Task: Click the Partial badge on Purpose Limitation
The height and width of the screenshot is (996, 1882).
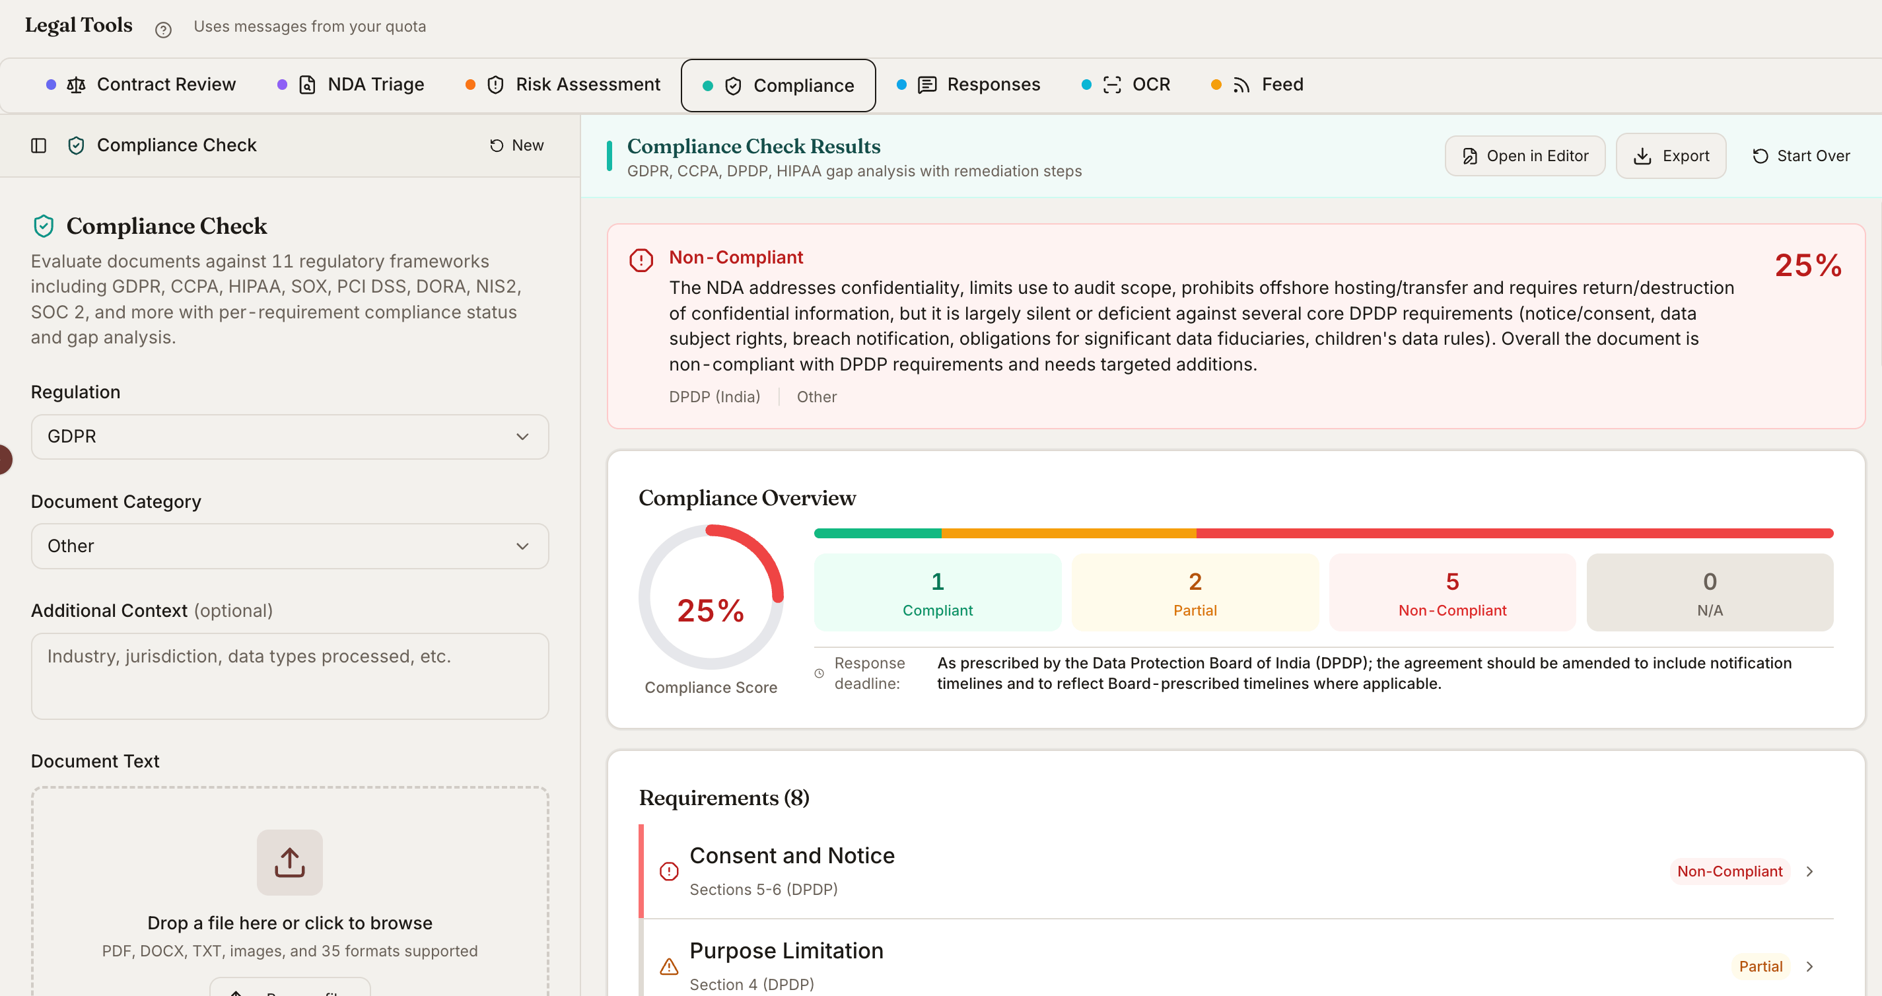Action: [1760, 967]
